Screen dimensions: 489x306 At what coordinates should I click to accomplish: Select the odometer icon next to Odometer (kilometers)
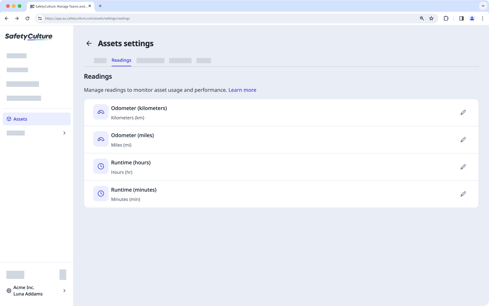100,112
